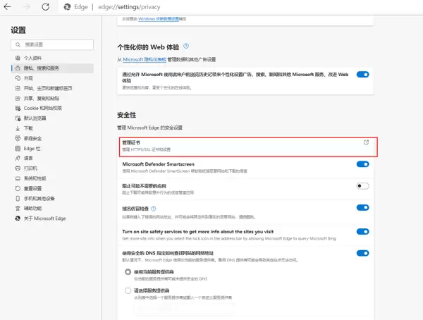Image resolution: width=423 pixels, height=320 pixels.
Task: Click the 下载 download icon in sidebar
Action: point(17,128)
